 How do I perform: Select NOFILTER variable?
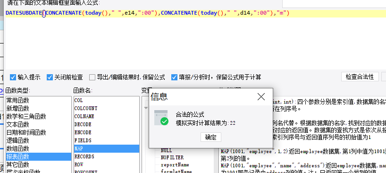[172, 157]
